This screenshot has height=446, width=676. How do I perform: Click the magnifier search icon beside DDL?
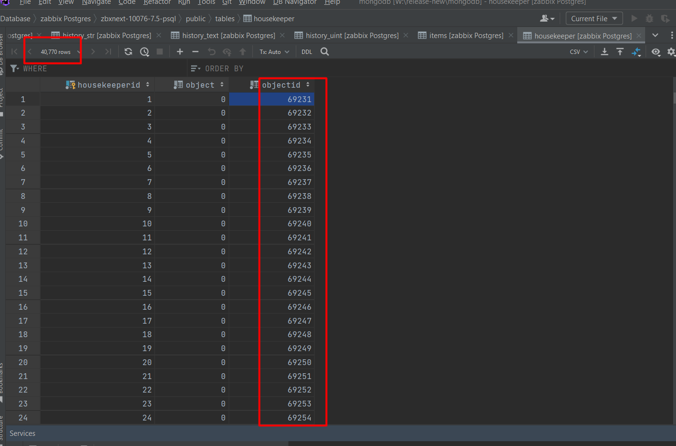coord(325,52)
